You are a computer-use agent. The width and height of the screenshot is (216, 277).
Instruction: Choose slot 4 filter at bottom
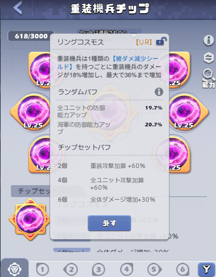126,270
